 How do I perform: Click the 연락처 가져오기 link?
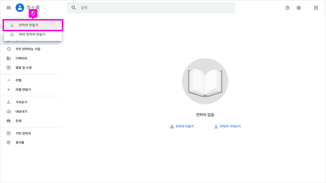point(227,126)
